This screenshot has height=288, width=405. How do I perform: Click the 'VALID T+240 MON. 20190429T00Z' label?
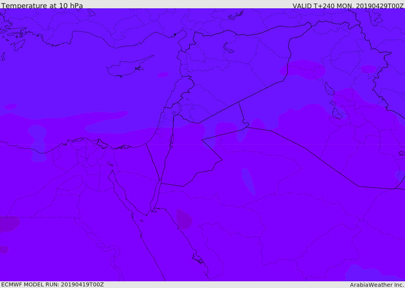tap(348, 6)
